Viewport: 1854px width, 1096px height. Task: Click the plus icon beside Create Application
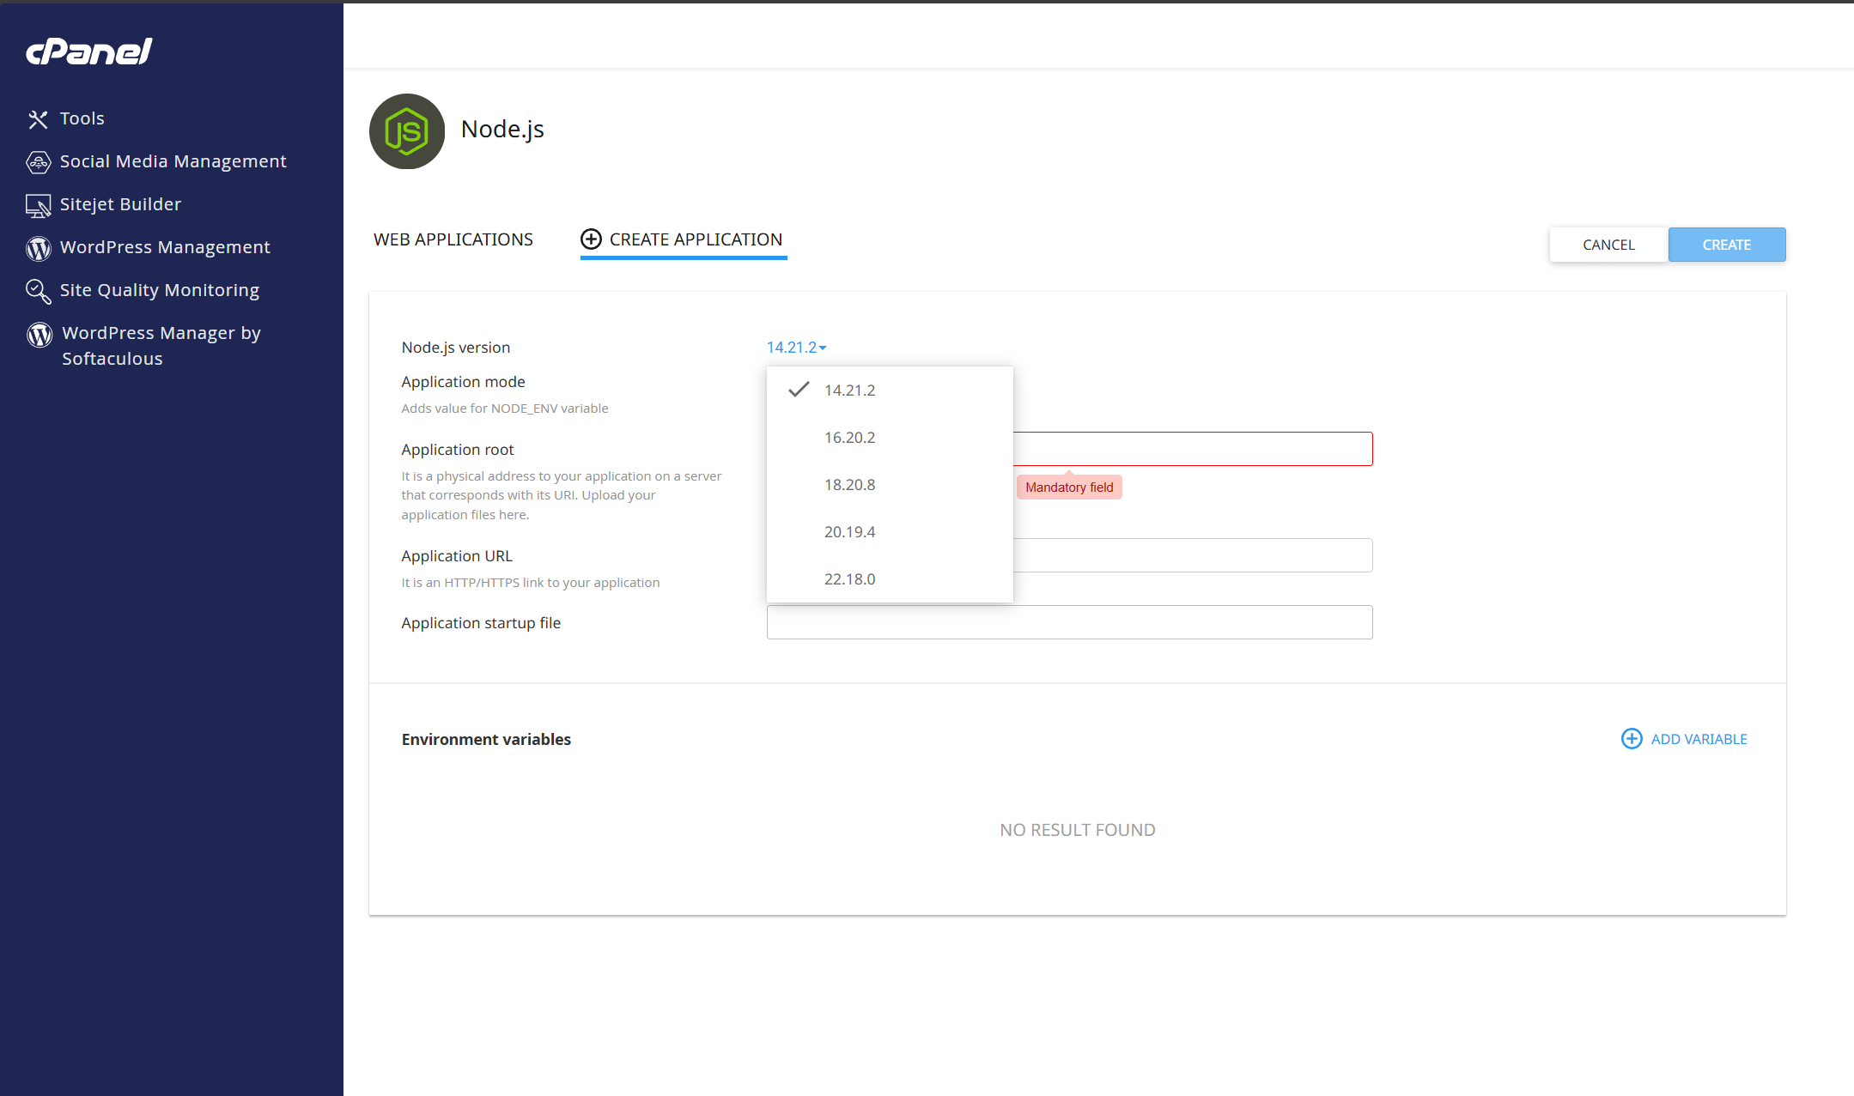point(590,239)
